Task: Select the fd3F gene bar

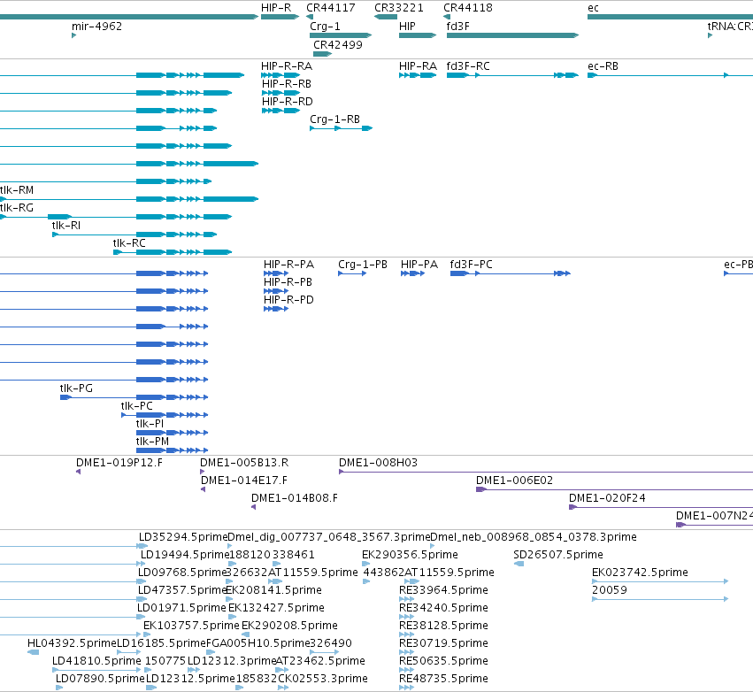Action: [513, 35]
